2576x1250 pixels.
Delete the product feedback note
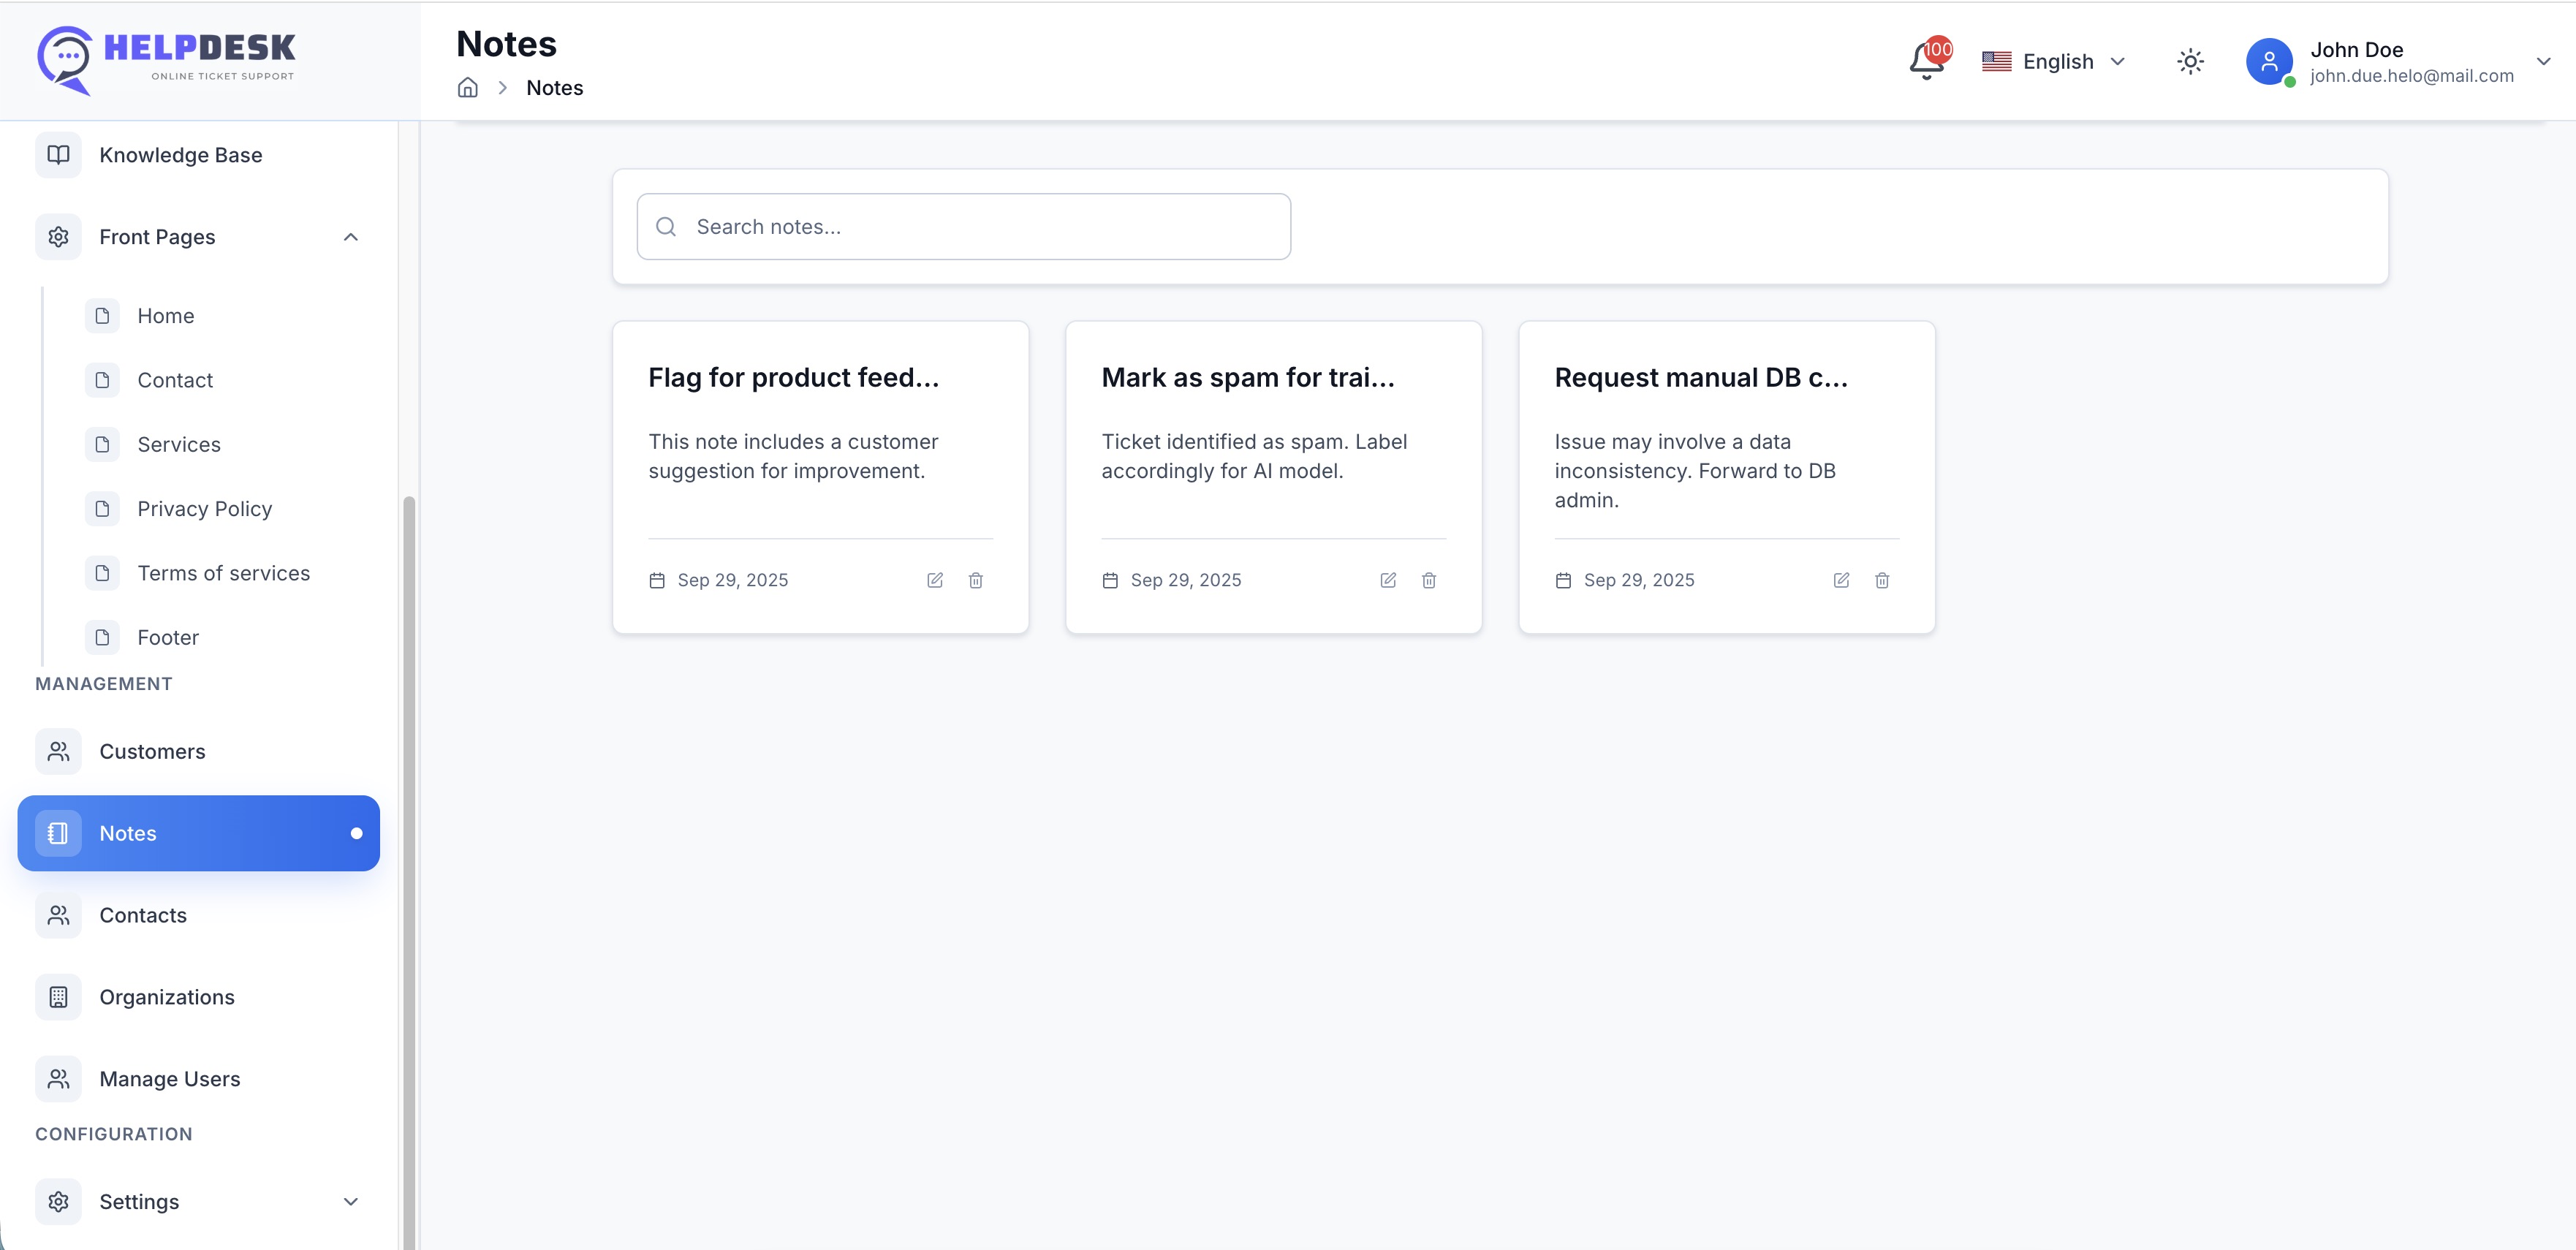tap(976, 580)
